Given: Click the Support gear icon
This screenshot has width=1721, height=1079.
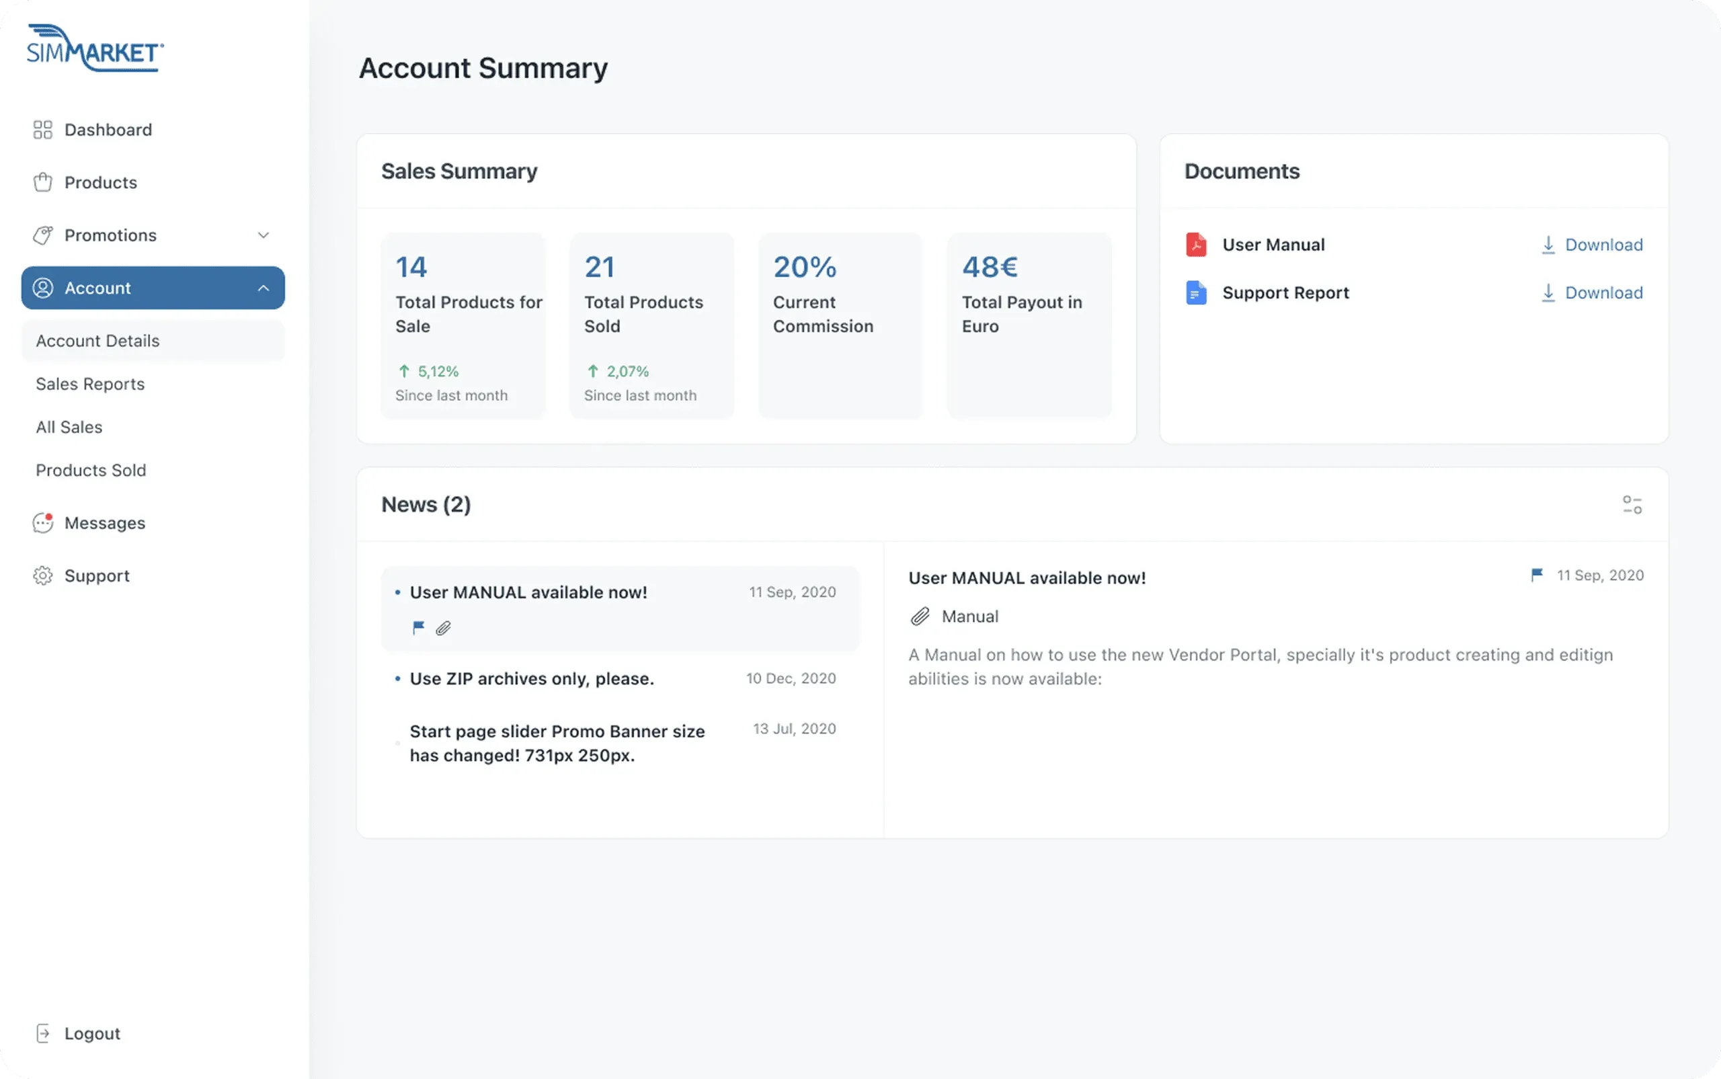Looking at the screenshot, I should click(43, 576).
